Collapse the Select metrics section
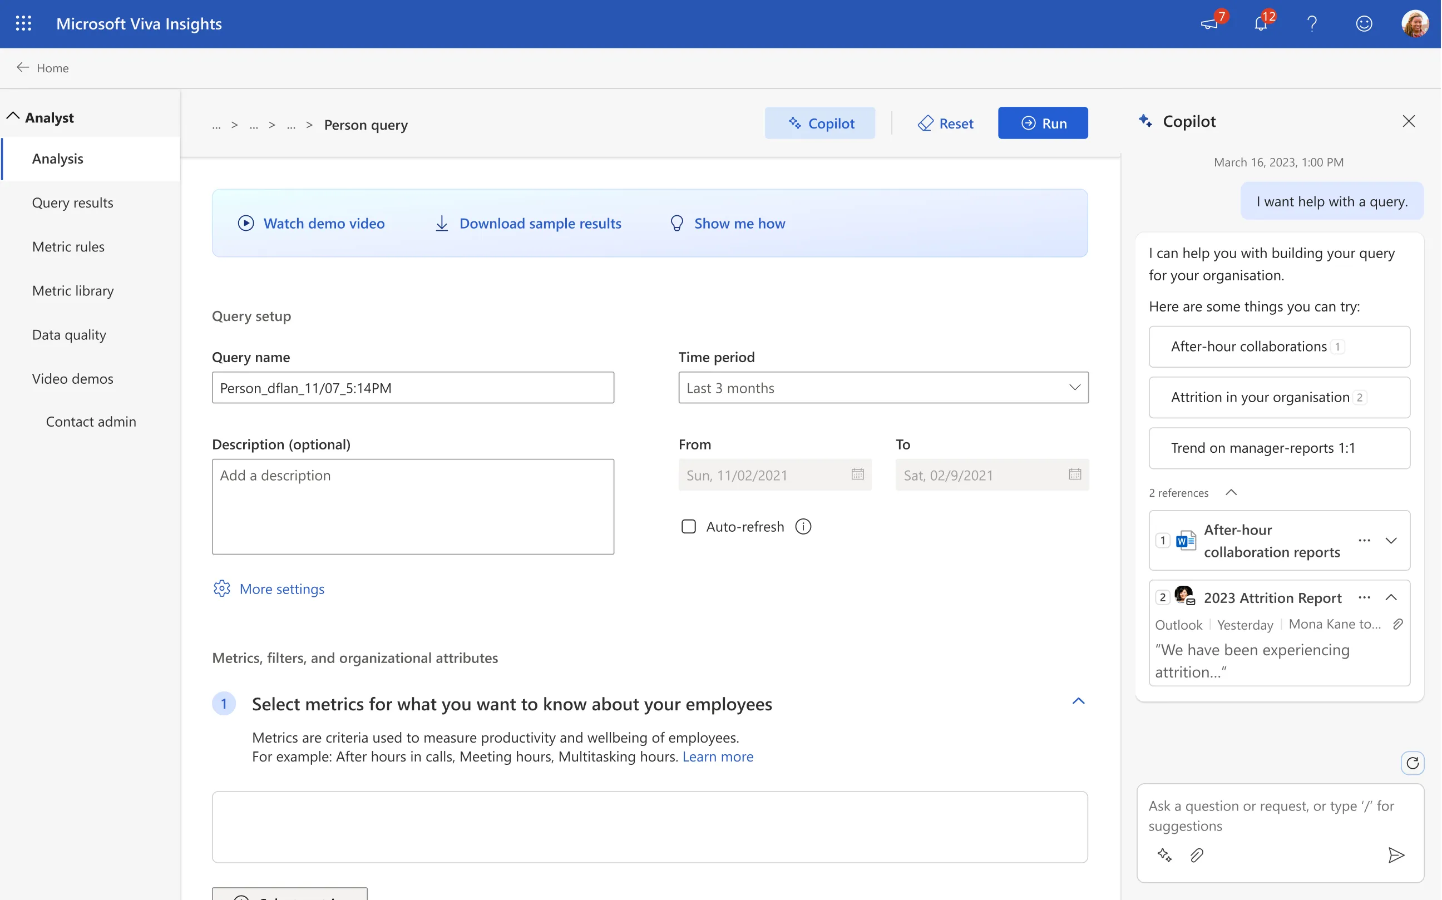The width and height of the screenshot is (1442, 900). (x=1078, y=701)
